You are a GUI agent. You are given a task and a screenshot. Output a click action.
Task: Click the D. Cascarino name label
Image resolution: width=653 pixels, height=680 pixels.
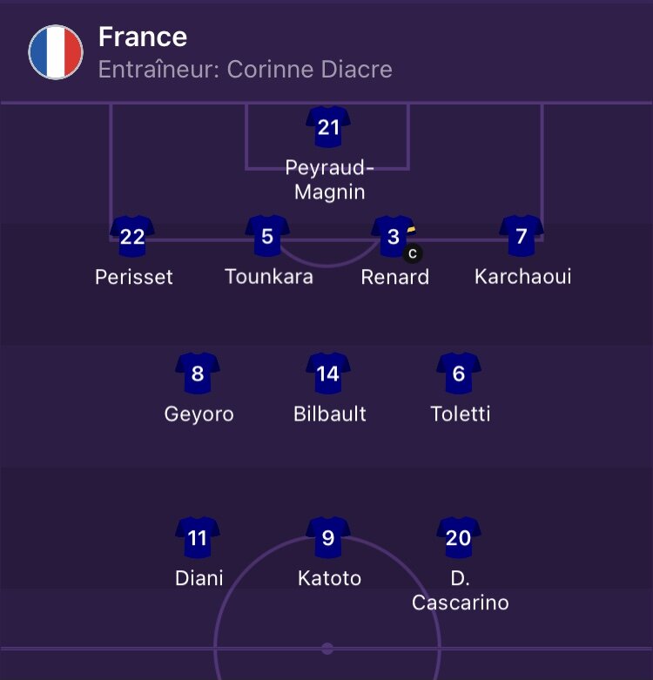pyautogui.click(x=460, y=590)
